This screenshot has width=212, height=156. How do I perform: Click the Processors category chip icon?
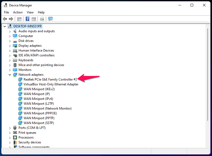point(15,137)
